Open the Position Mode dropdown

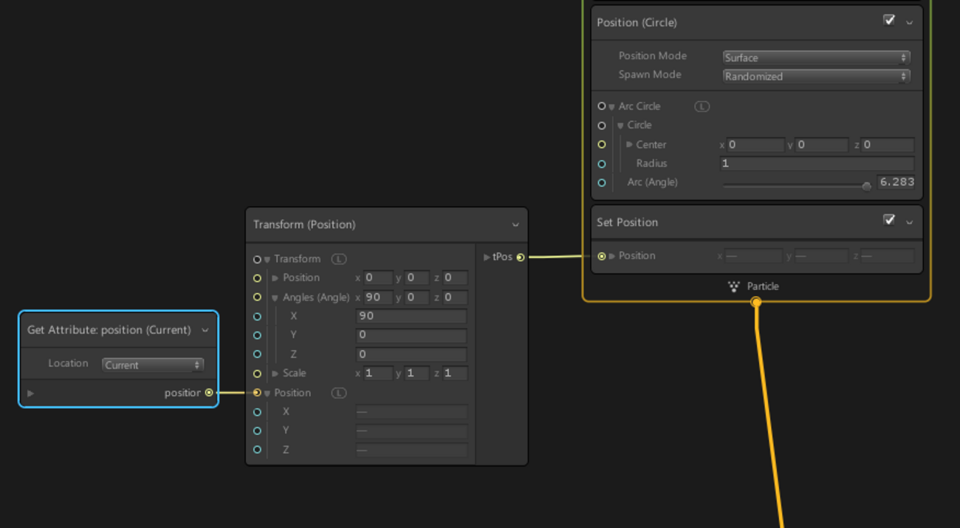[815, 58]
